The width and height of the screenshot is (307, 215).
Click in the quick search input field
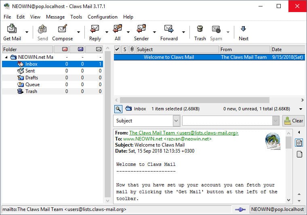pos(227,121)
